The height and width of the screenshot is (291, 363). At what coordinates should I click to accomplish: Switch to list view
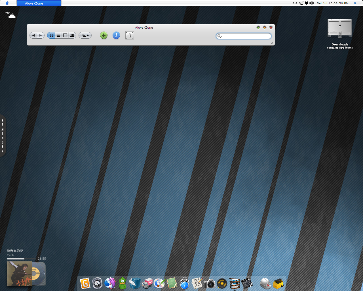tap(58, 35)
